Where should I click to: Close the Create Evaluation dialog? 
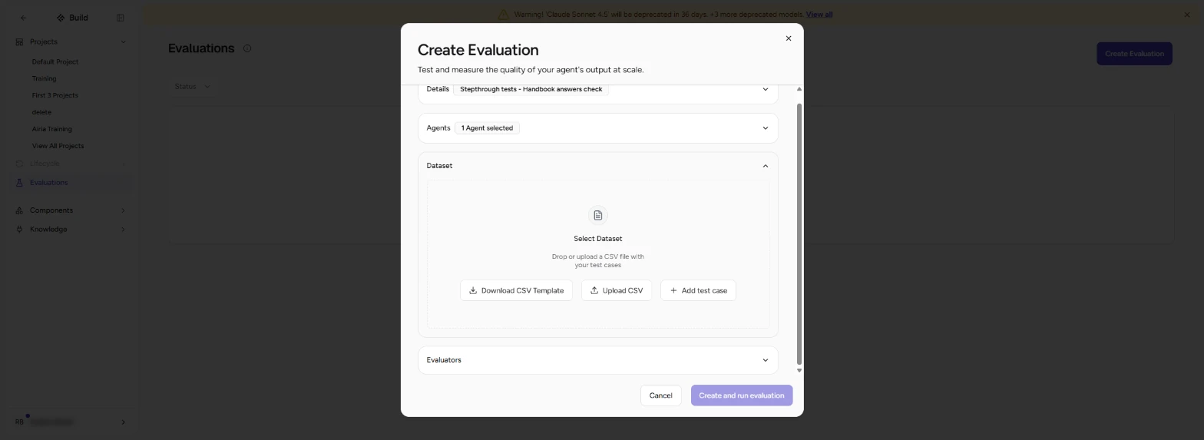pos(788,38)
